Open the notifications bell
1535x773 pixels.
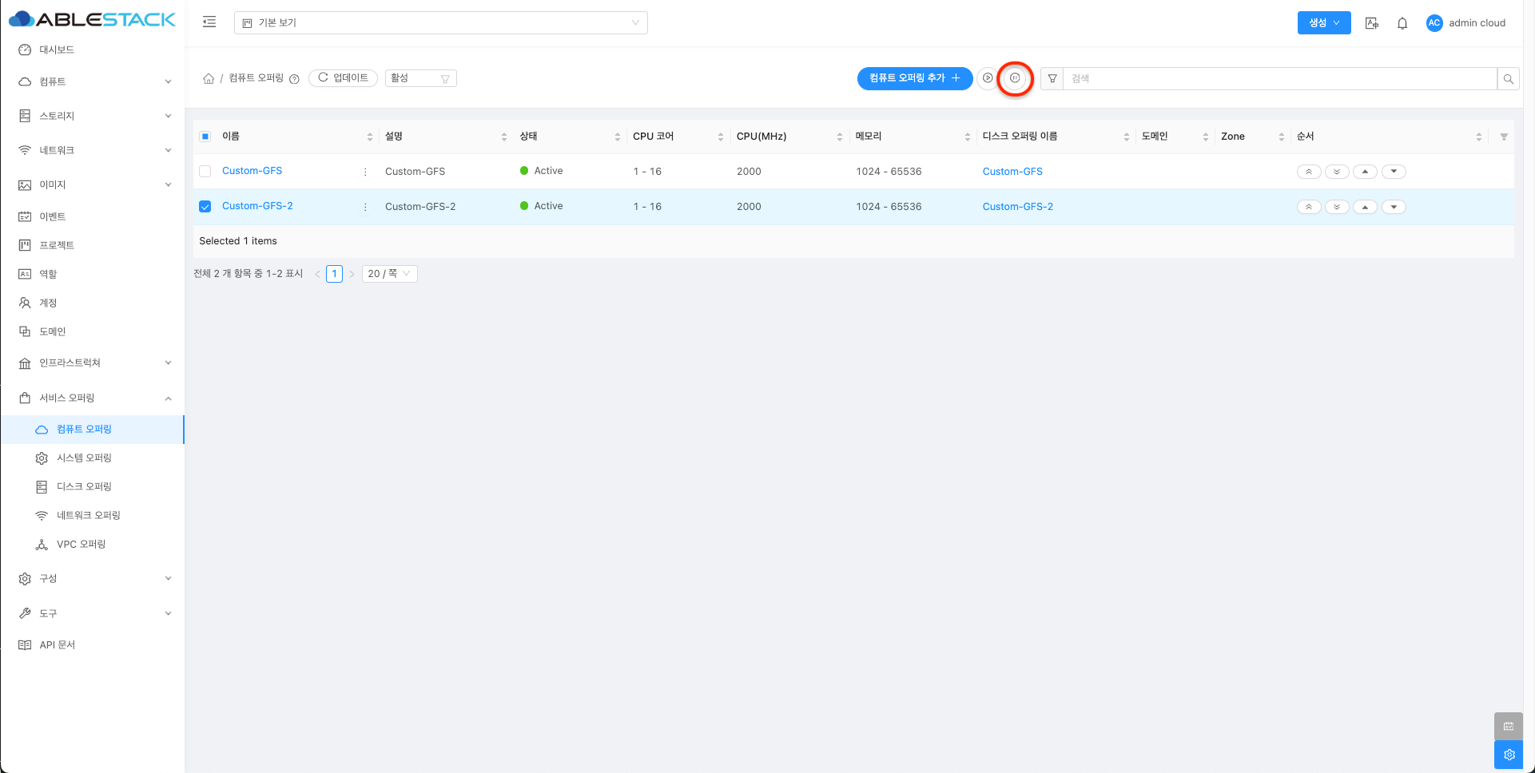tap(1402, 23)
